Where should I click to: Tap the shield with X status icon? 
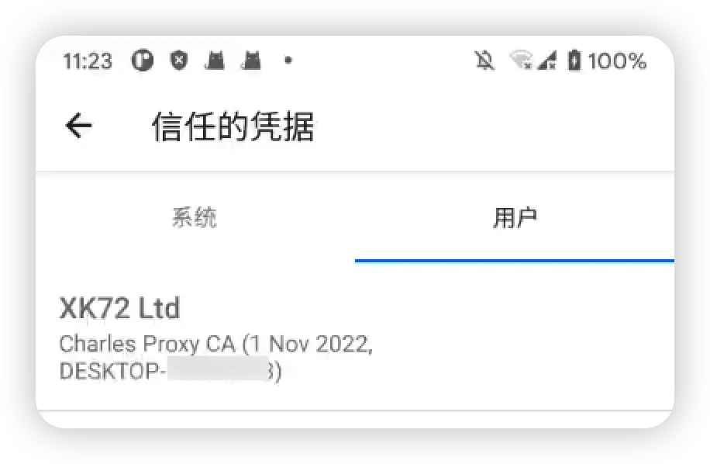179,61
